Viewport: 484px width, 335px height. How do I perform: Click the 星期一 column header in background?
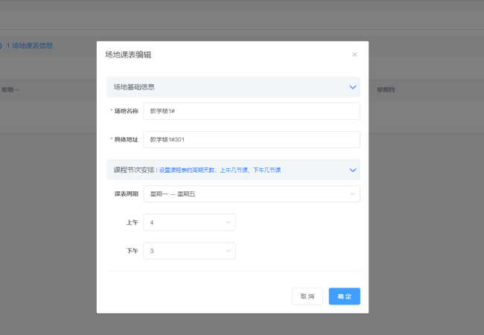[x=10, y=90]
